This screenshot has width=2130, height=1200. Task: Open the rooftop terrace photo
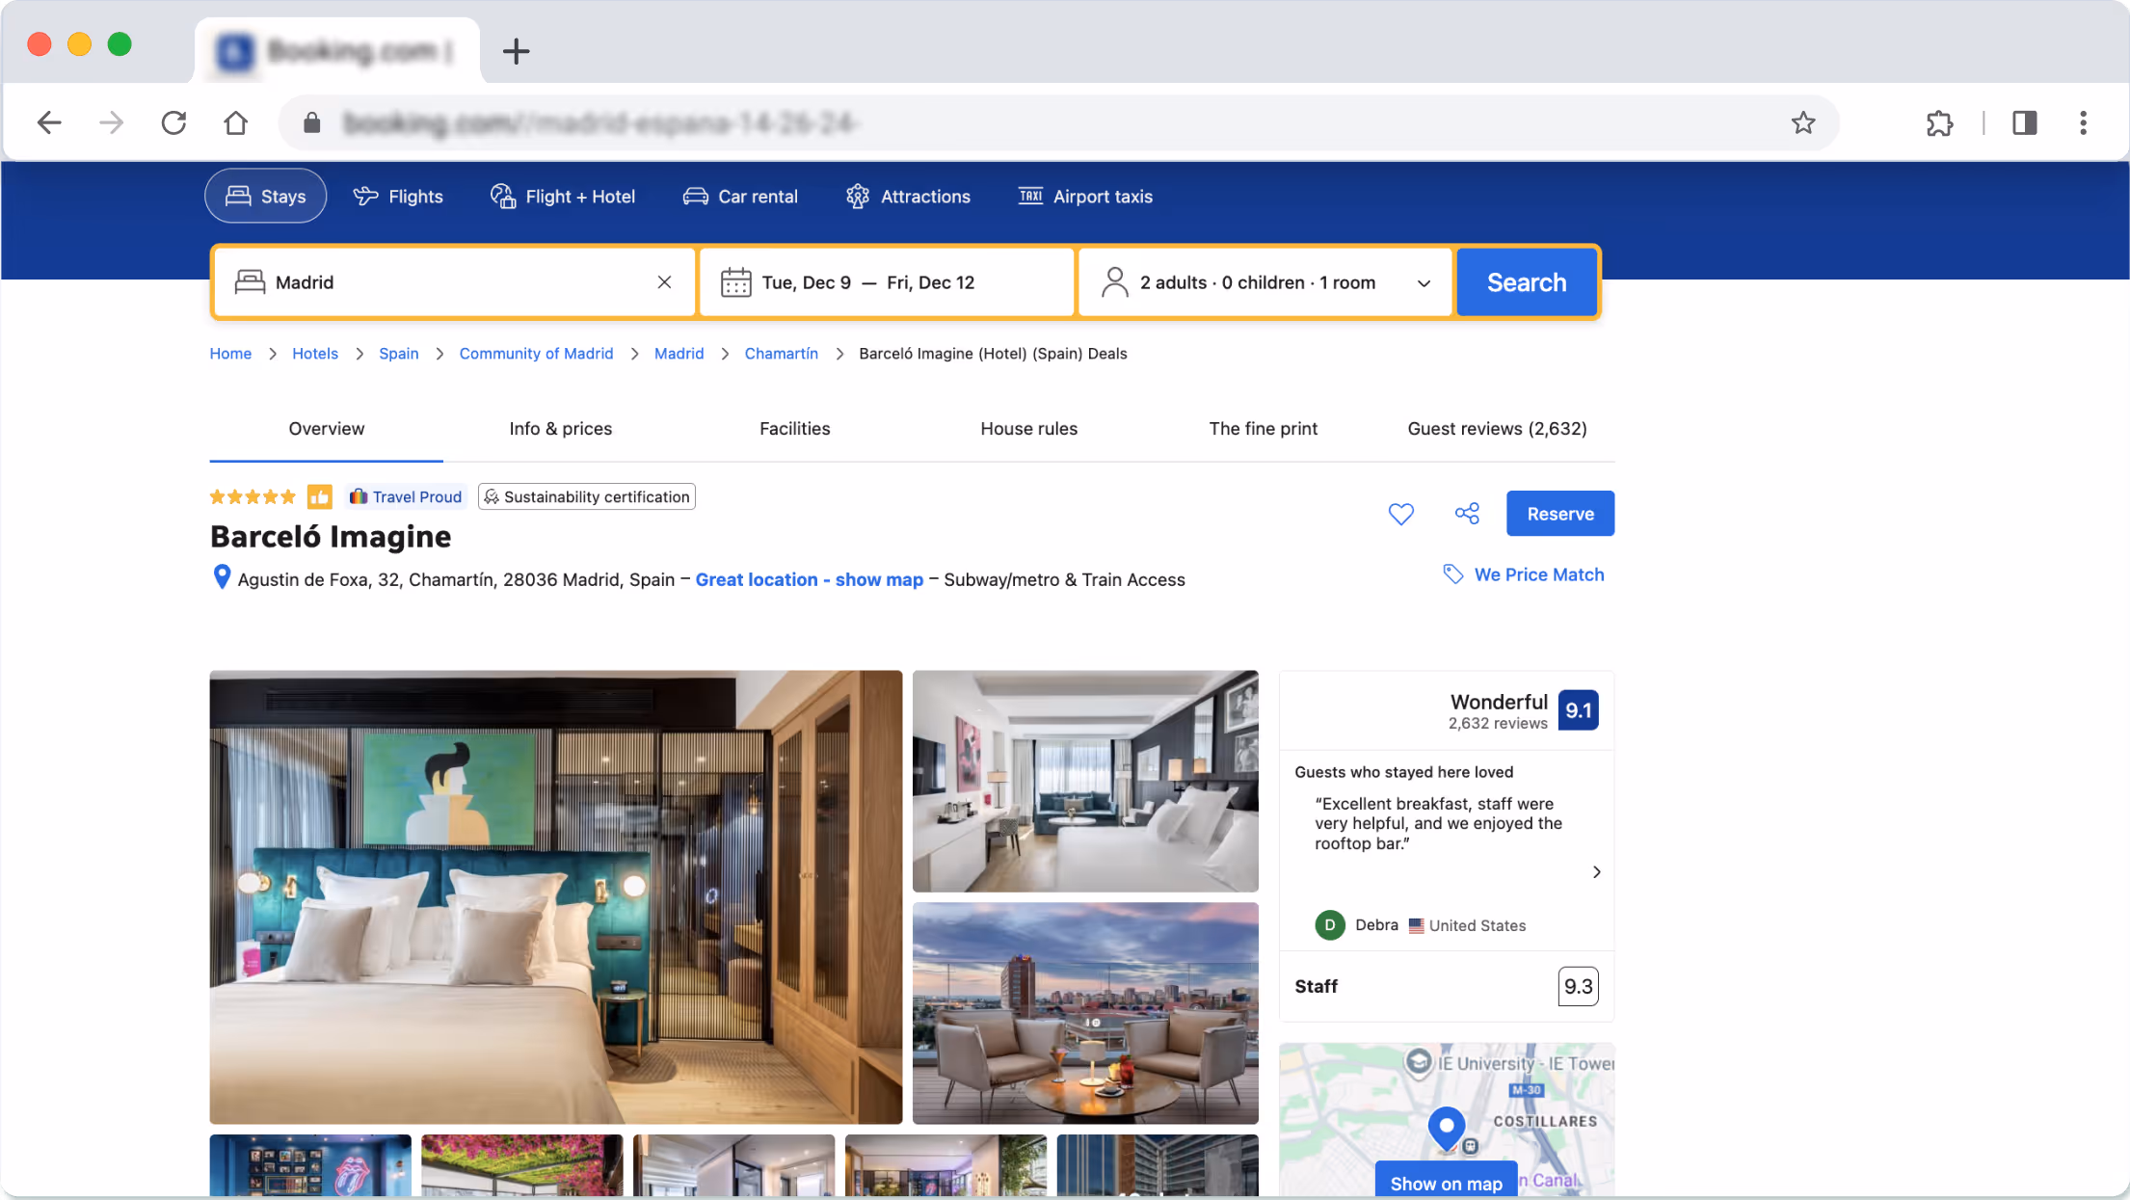[1084, 1012]
